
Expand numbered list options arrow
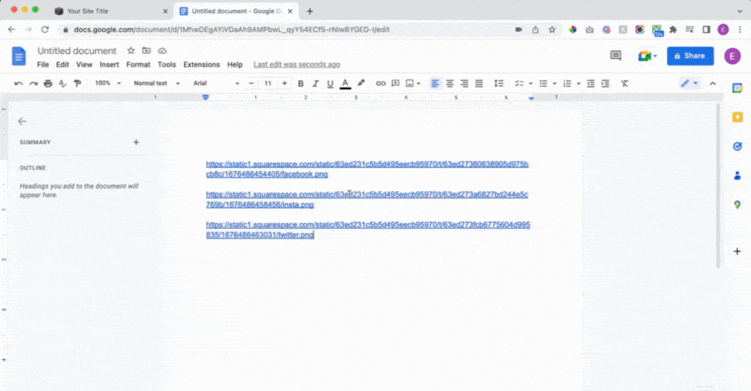point(579,84)
